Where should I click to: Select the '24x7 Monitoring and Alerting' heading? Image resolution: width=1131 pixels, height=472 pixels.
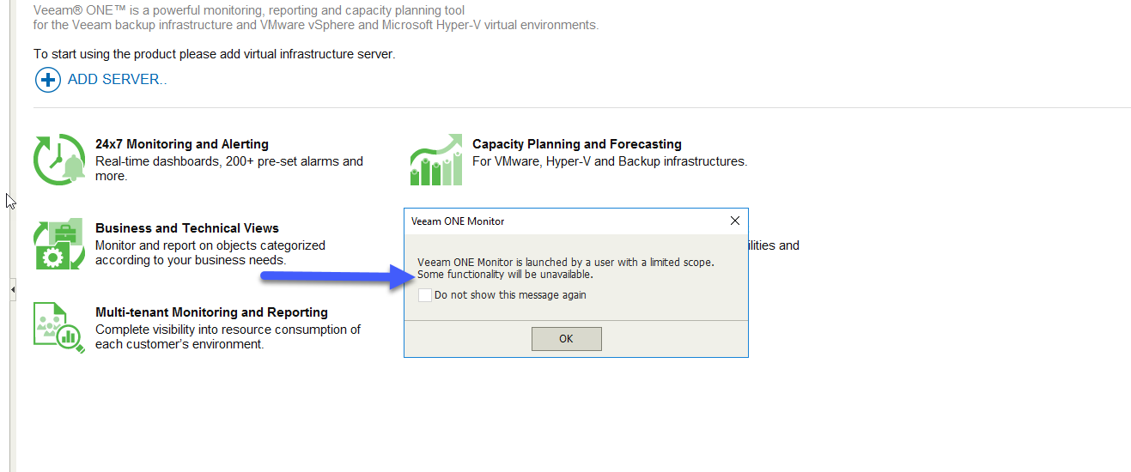(182, 144)
